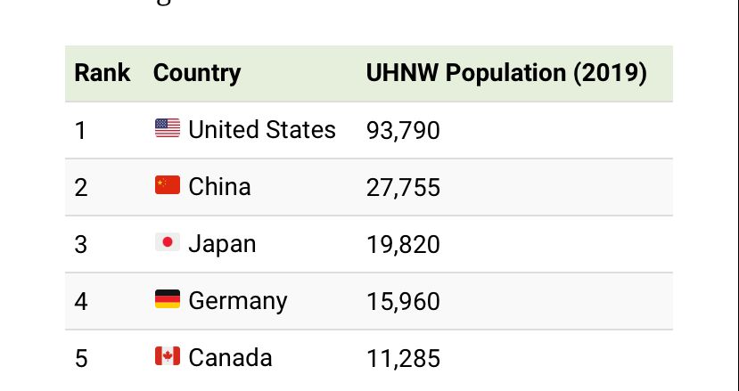Click rank number 4 cell
This screenshot has height=391, width=739.
pos(81,302)
